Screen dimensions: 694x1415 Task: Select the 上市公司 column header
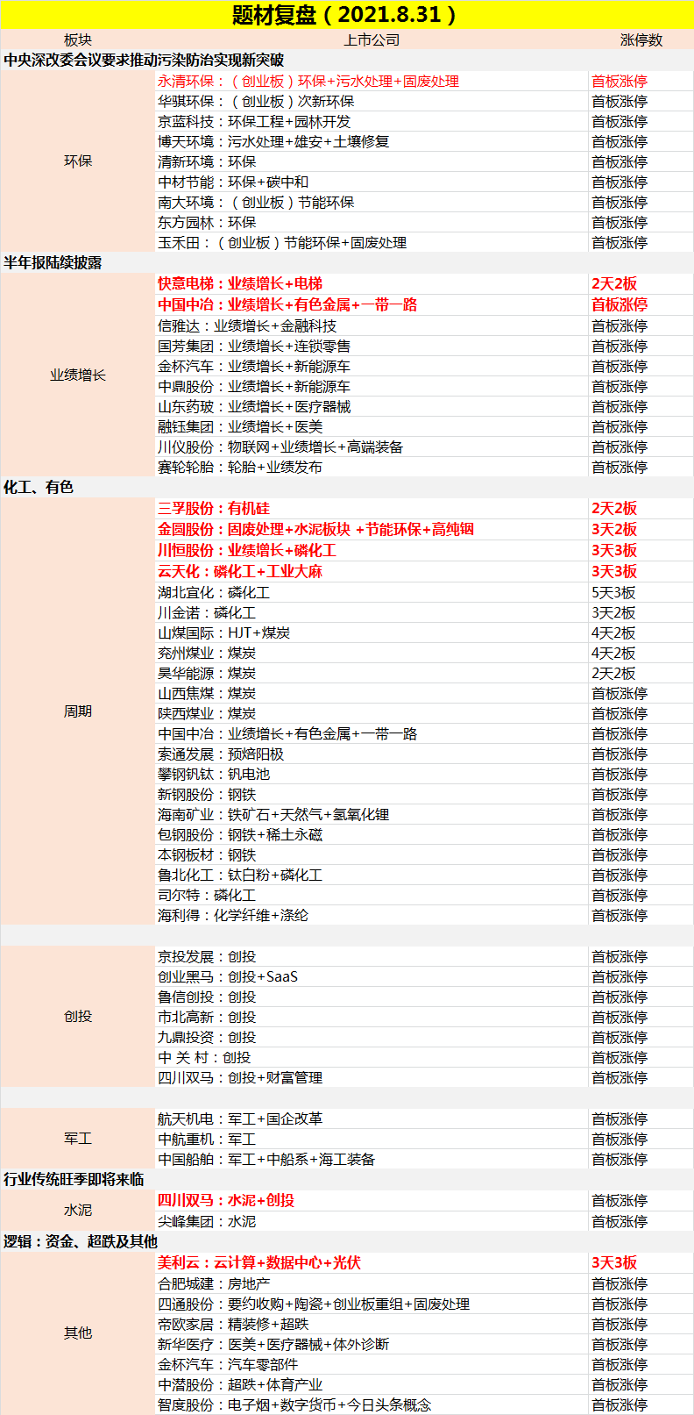(372, 40)
